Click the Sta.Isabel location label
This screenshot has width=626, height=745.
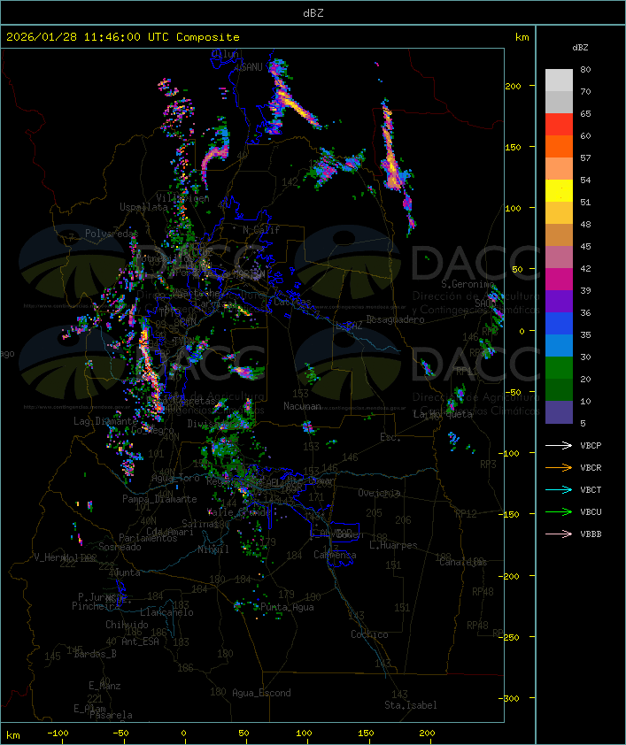click(x=410, y=705)
